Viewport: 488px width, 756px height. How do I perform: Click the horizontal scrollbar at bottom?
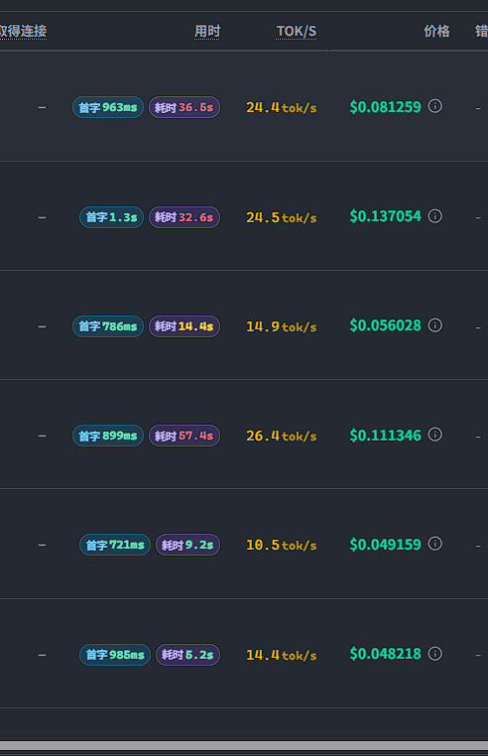pos(244,746)
